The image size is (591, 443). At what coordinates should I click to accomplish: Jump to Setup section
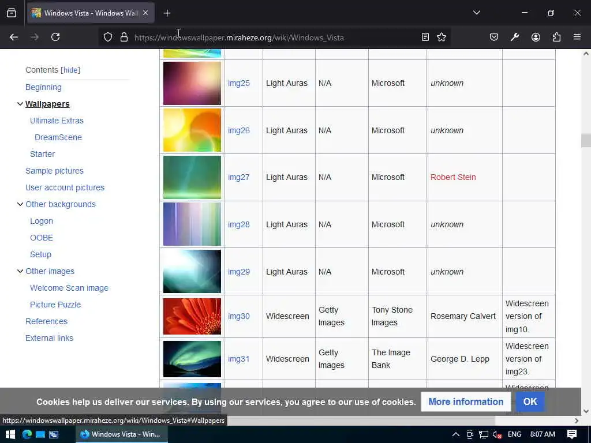click(40, 254)
